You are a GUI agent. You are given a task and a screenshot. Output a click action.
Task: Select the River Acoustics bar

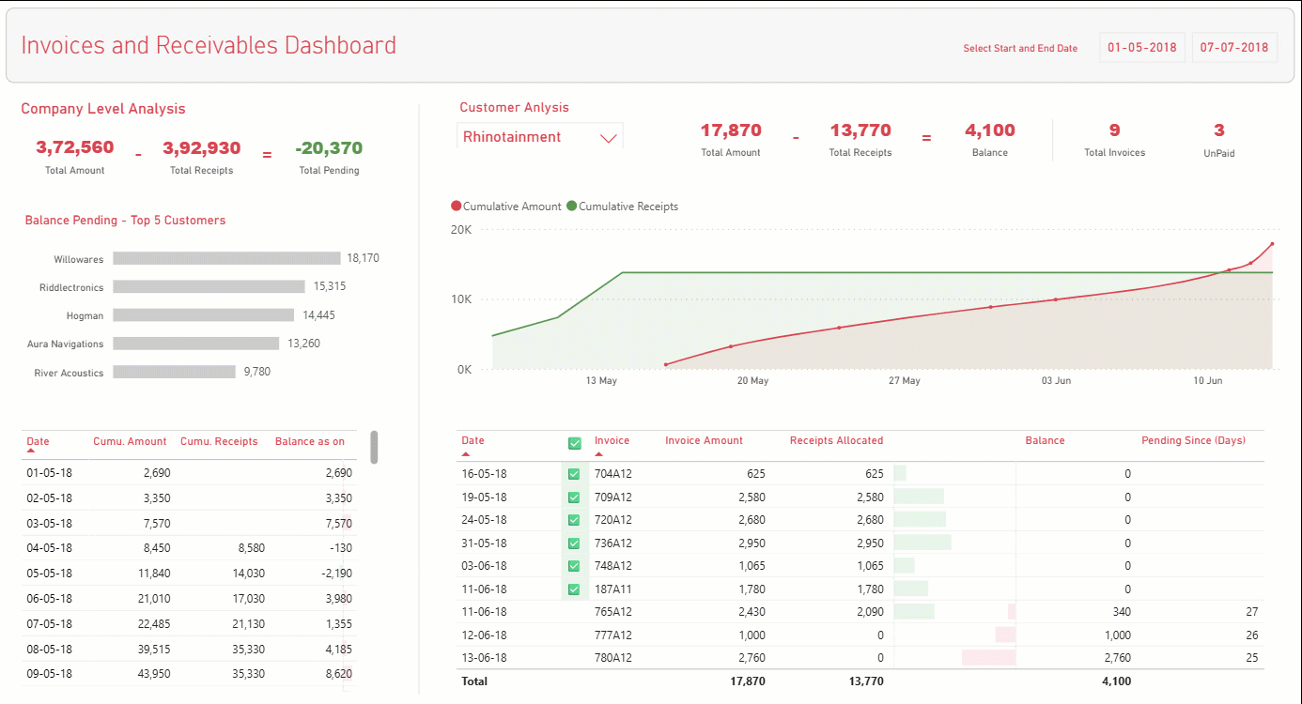174,372
